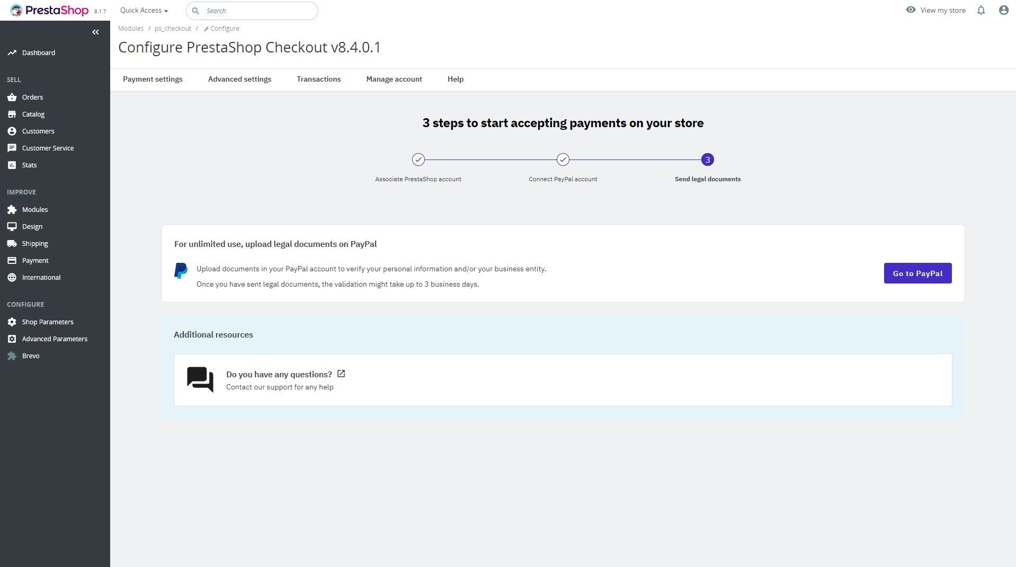The width and height of the screenshot is (1016, 567).
Task: Click the Modules breadcrumb link
Action: (131, 29)
